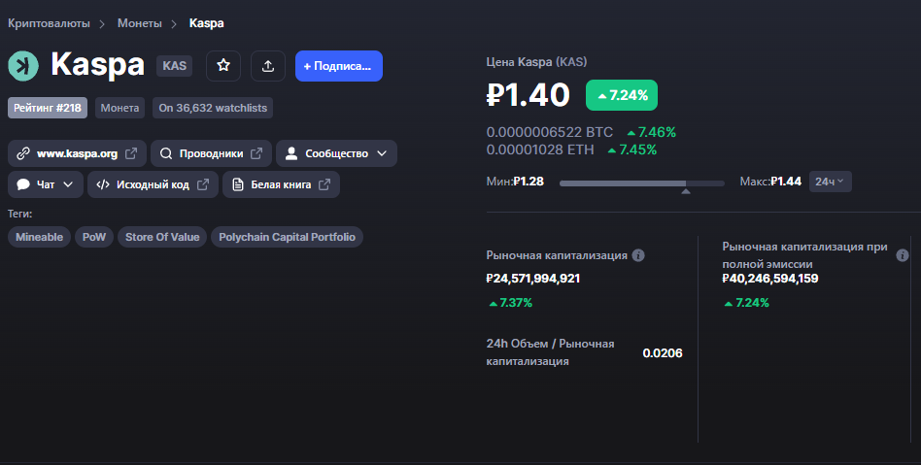Open the Проводники explorers link
This screenshot has width=921, height=465.
(212, 153)
